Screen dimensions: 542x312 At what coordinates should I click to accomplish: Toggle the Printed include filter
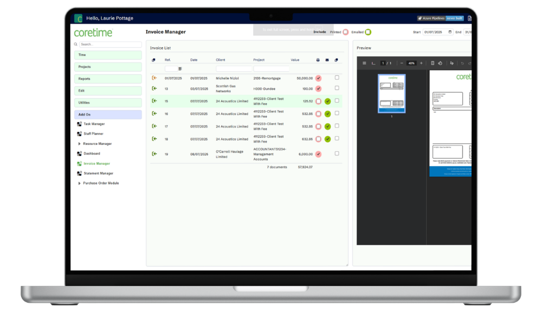(x=345, y=32)
